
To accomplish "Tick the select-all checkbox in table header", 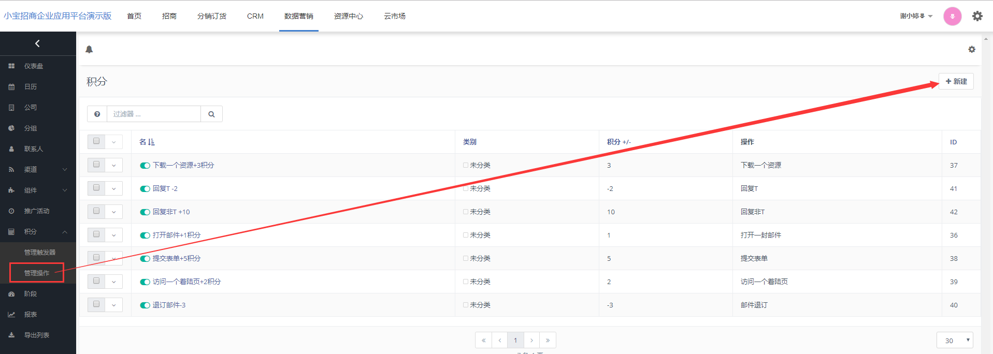I will 96,141.
